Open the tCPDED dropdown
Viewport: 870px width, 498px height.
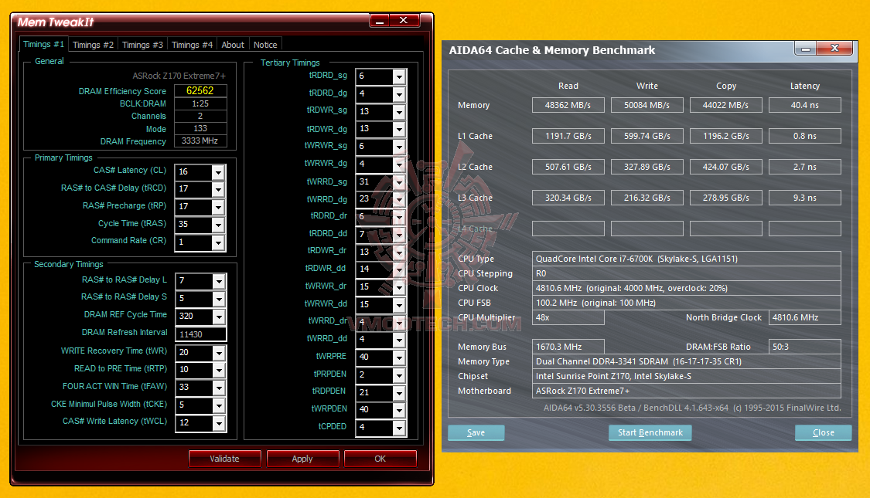coord(399,429)
